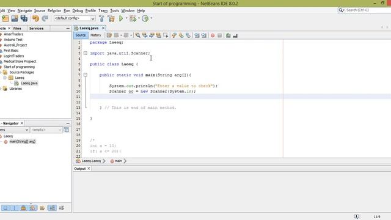Collapse the import fold on line 3

pyautogui.click(x=86, y=53)
